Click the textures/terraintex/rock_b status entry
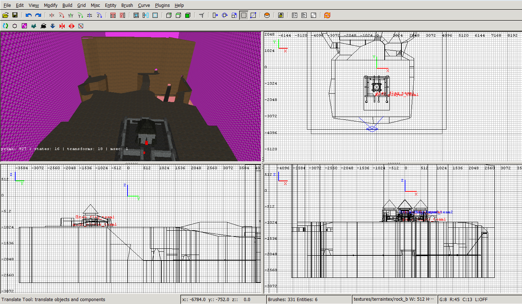Screen dimensions: 522x304 pyautogui.click(x=394, y=300)
